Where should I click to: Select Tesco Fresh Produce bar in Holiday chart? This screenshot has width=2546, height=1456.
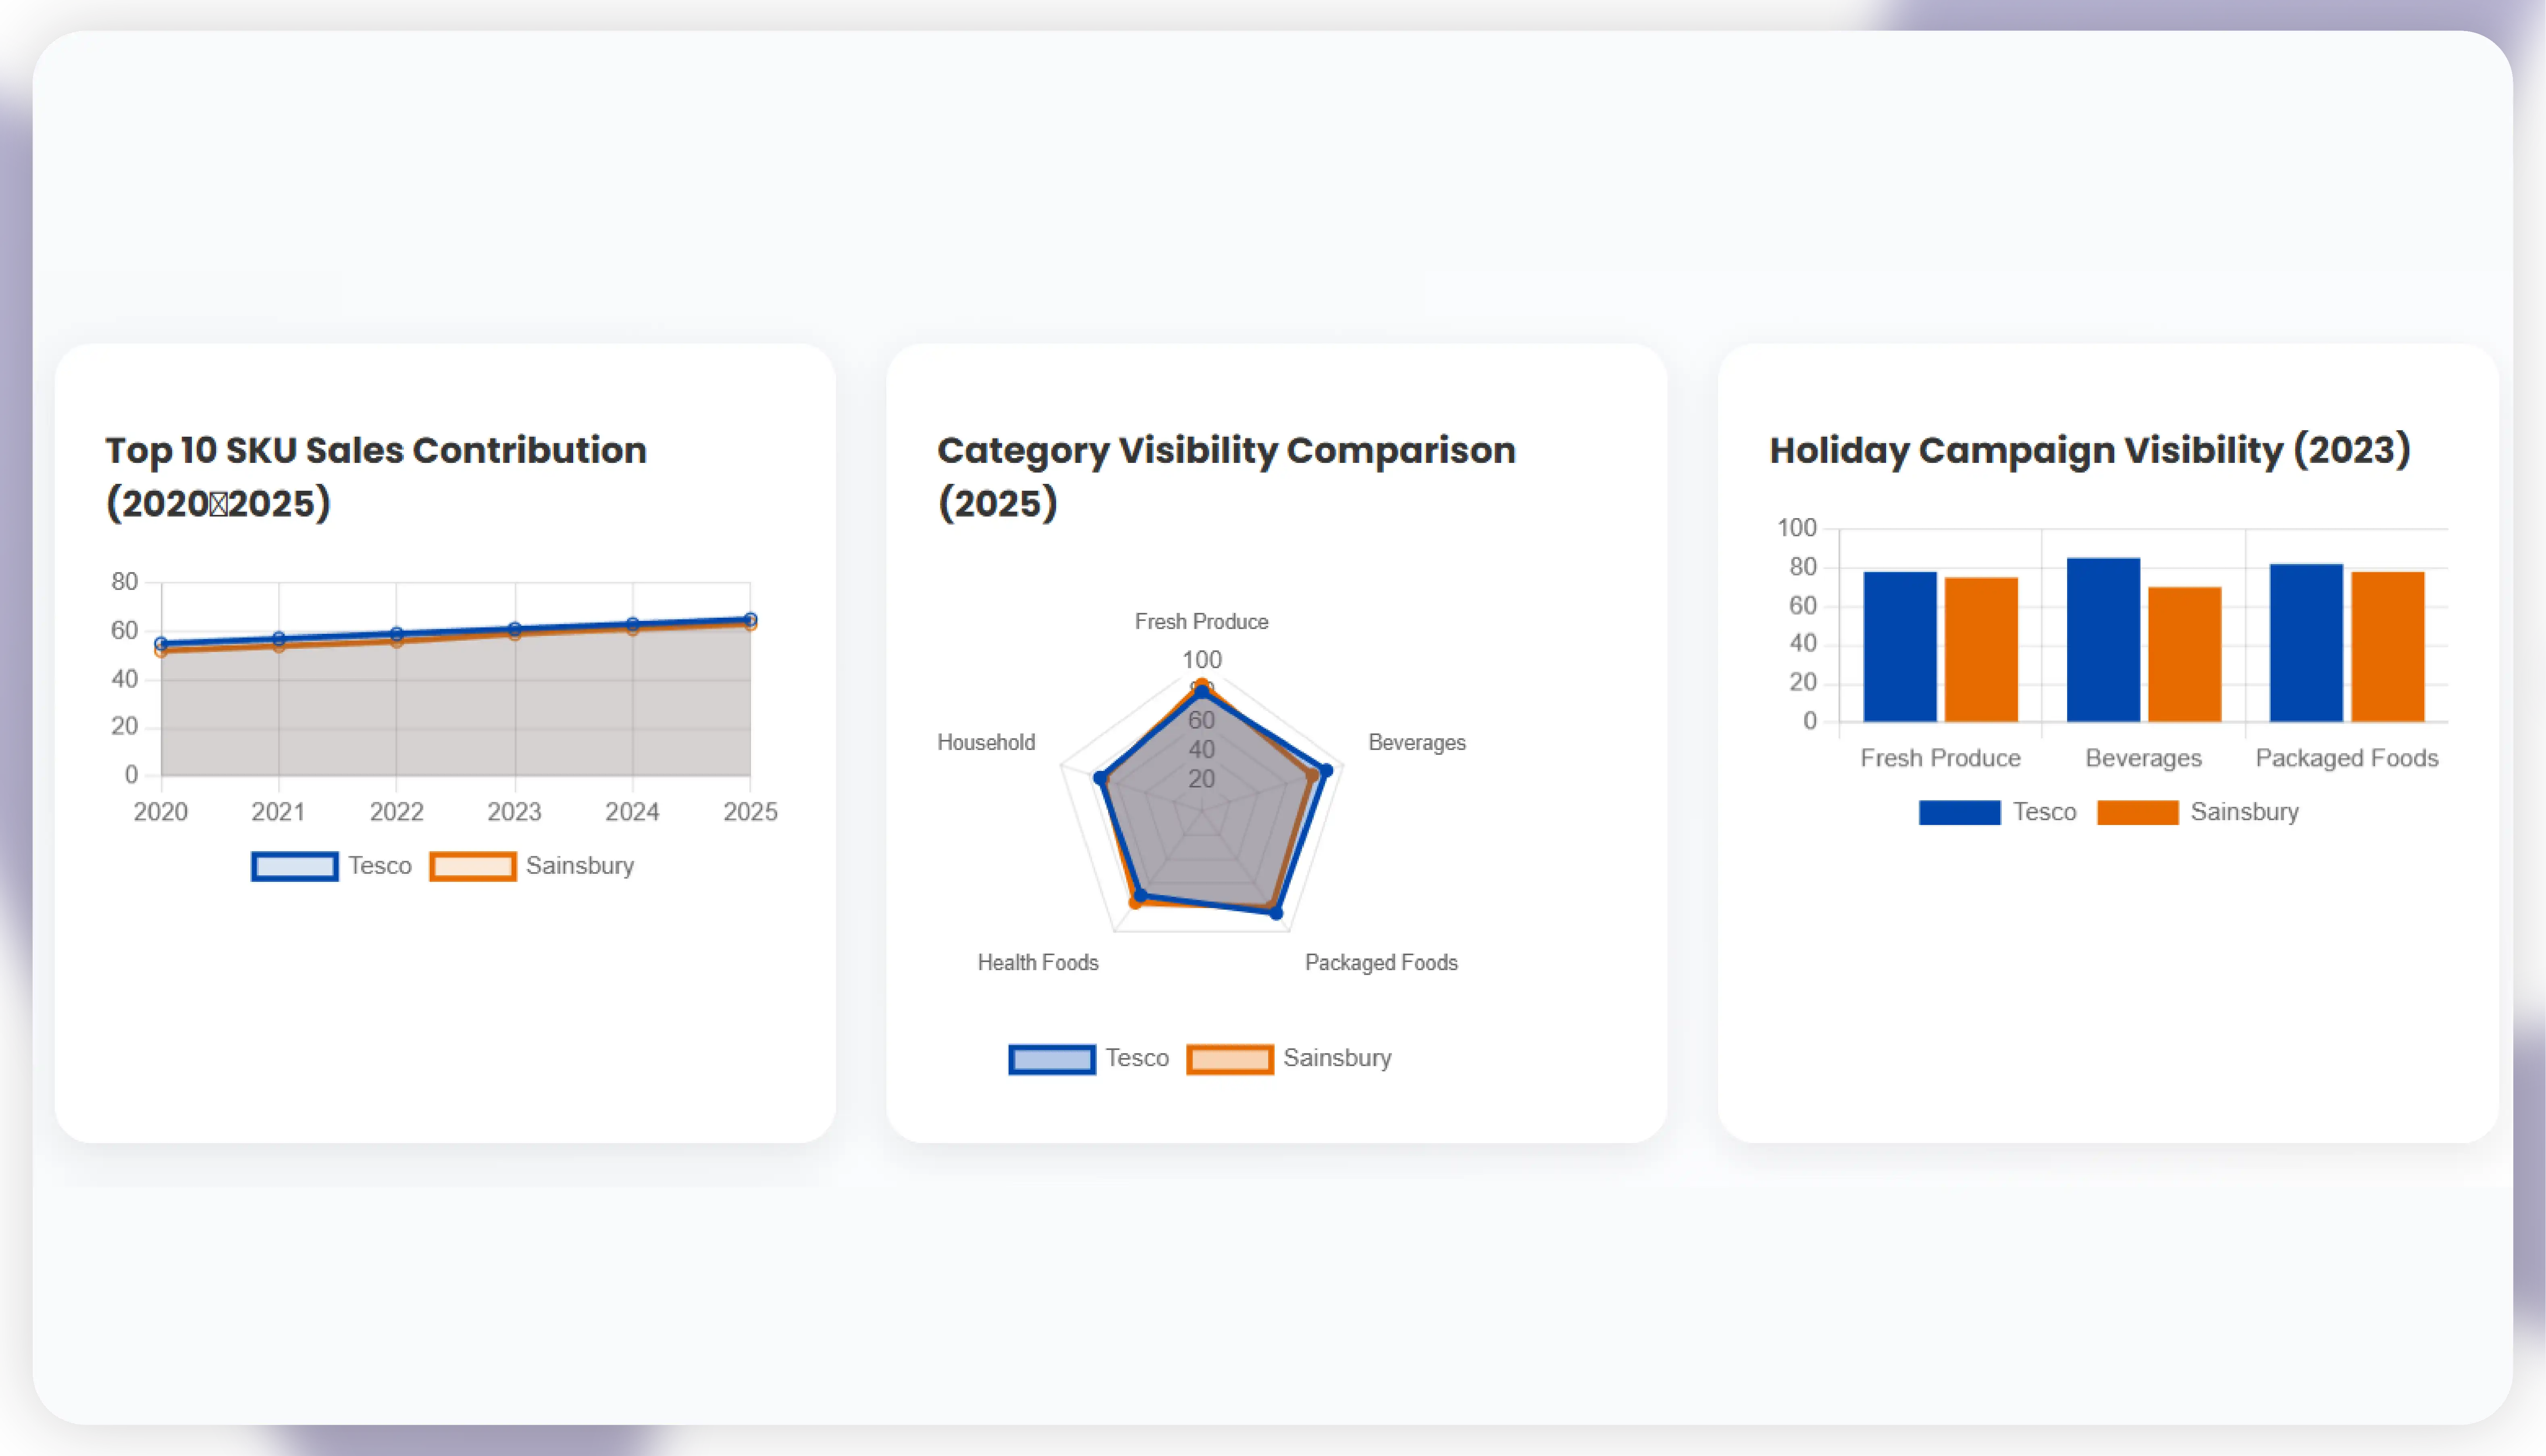pyautogui.click(x=1899, y=647)
